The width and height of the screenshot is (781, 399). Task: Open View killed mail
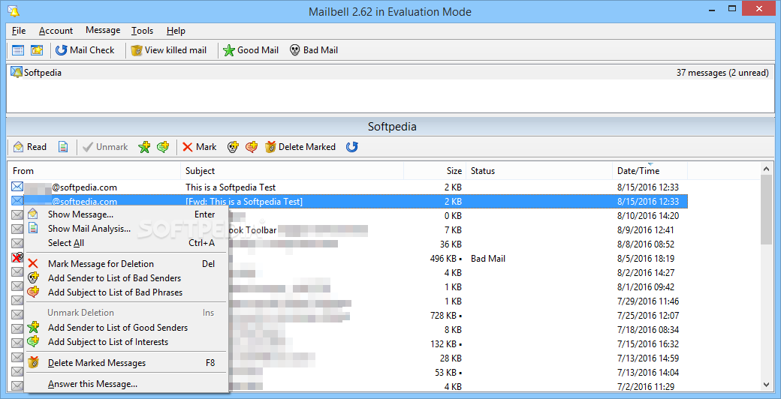[x=169, y=50]
